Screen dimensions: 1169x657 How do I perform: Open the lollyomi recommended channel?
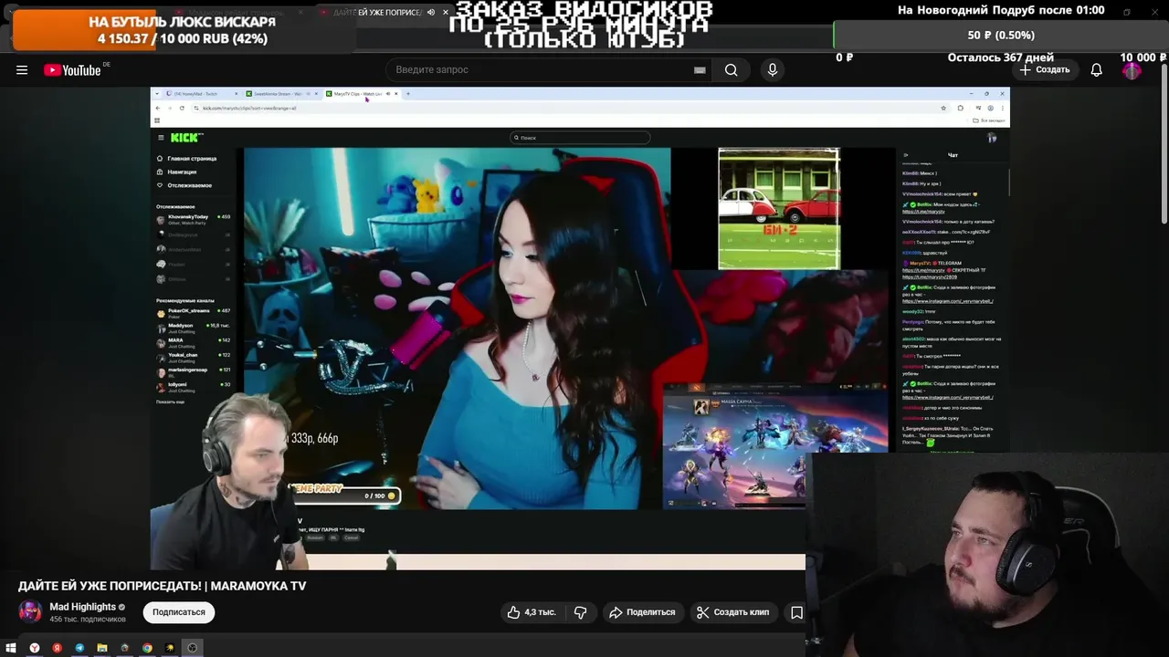click(193, 387)
